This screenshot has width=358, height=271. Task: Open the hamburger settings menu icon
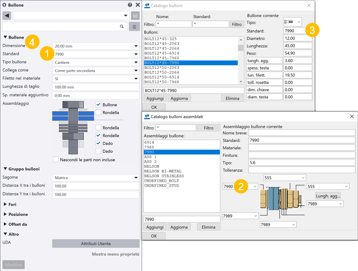pos(134,26)
